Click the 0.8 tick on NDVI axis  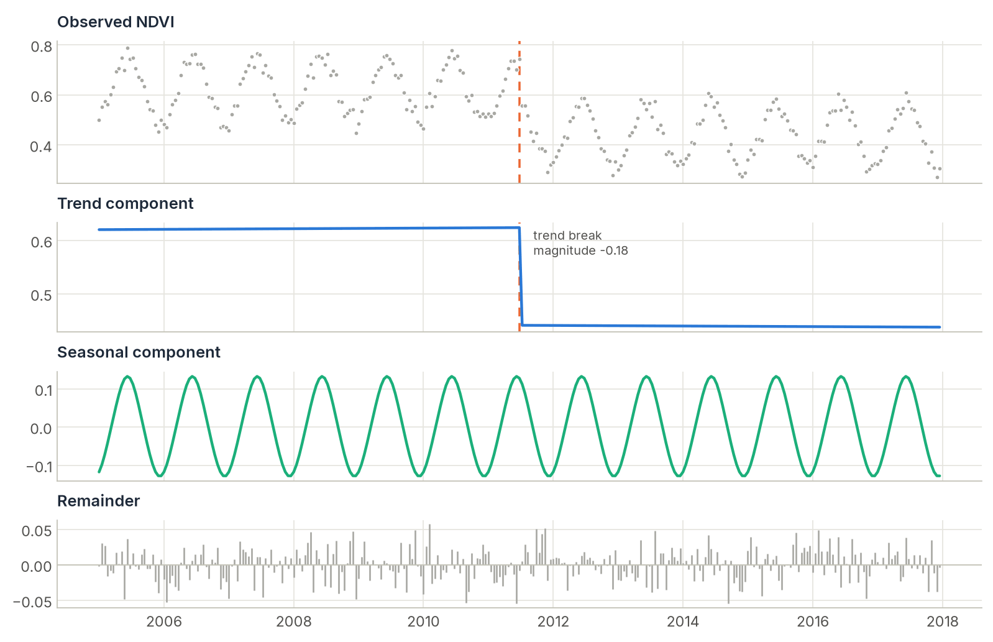click(x=42, y=47)
